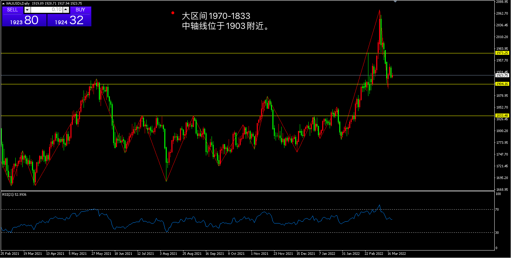Click the 27 May 2021 date label
The image size is (511, 258).
tap(101, 254)
